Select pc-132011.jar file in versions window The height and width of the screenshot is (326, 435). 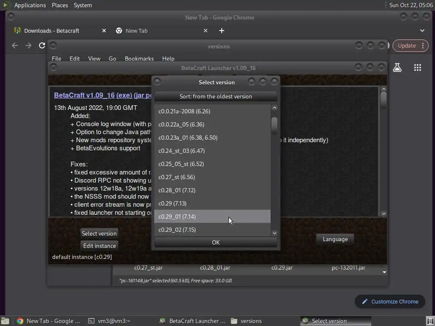[348, 268]
